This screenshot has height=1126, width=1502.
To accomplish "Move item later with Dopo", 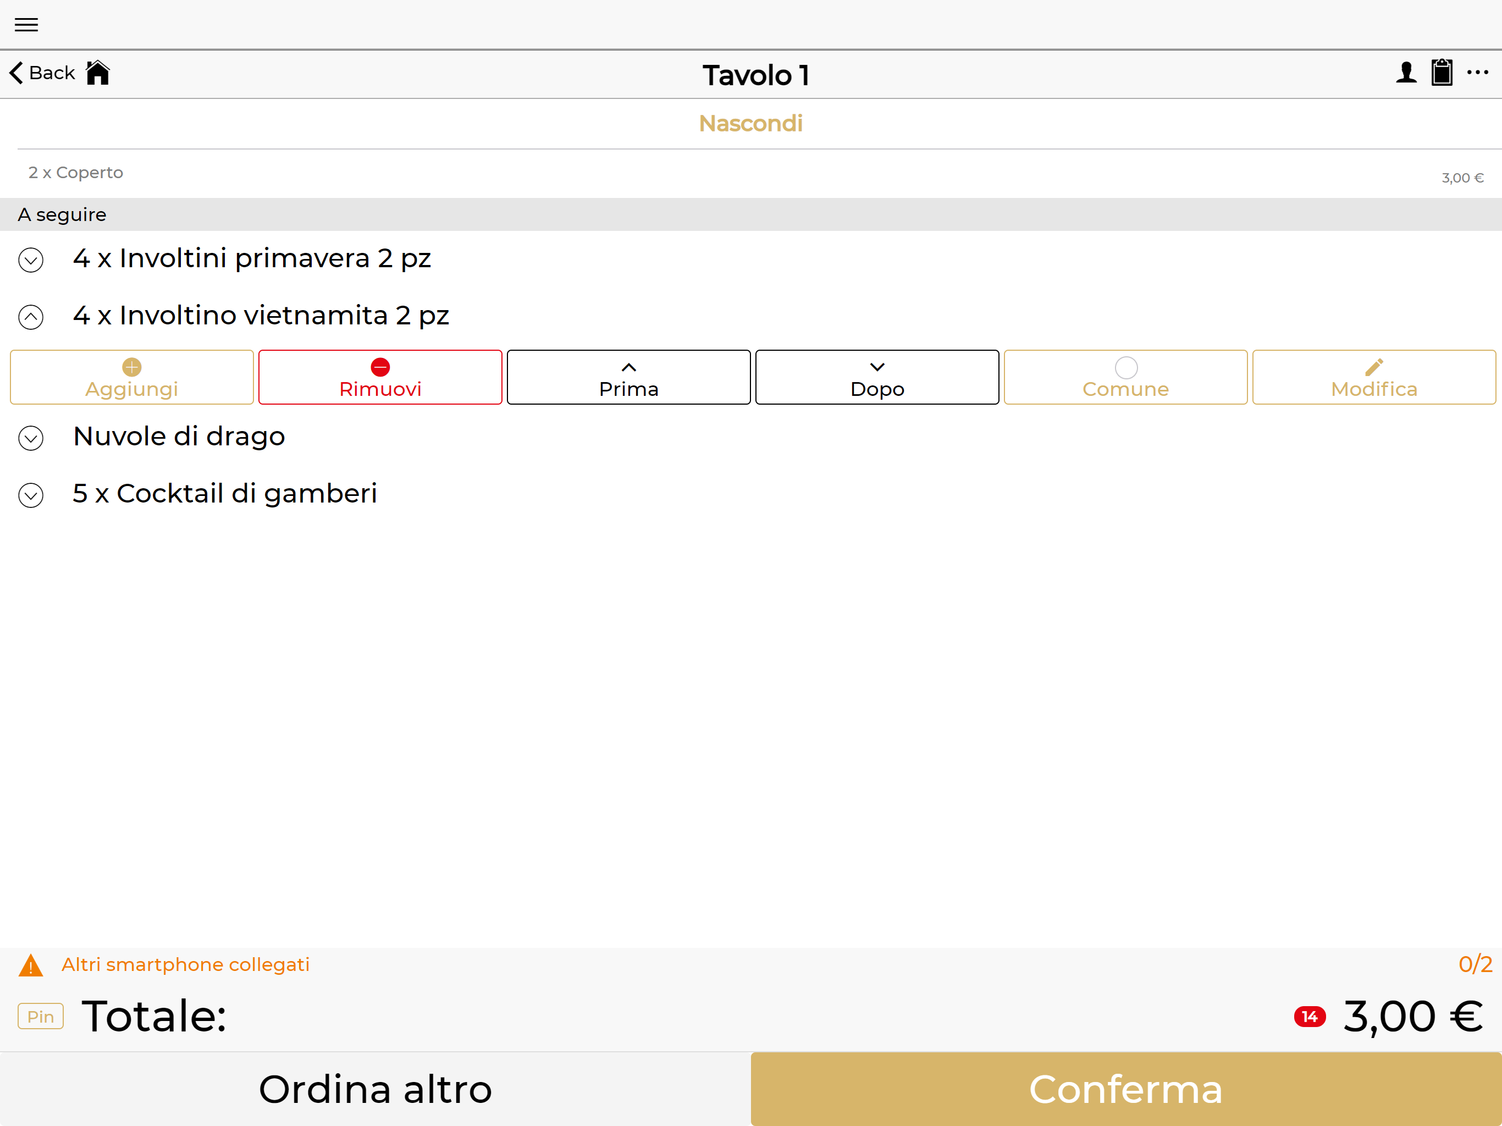I will pos(876,378).
